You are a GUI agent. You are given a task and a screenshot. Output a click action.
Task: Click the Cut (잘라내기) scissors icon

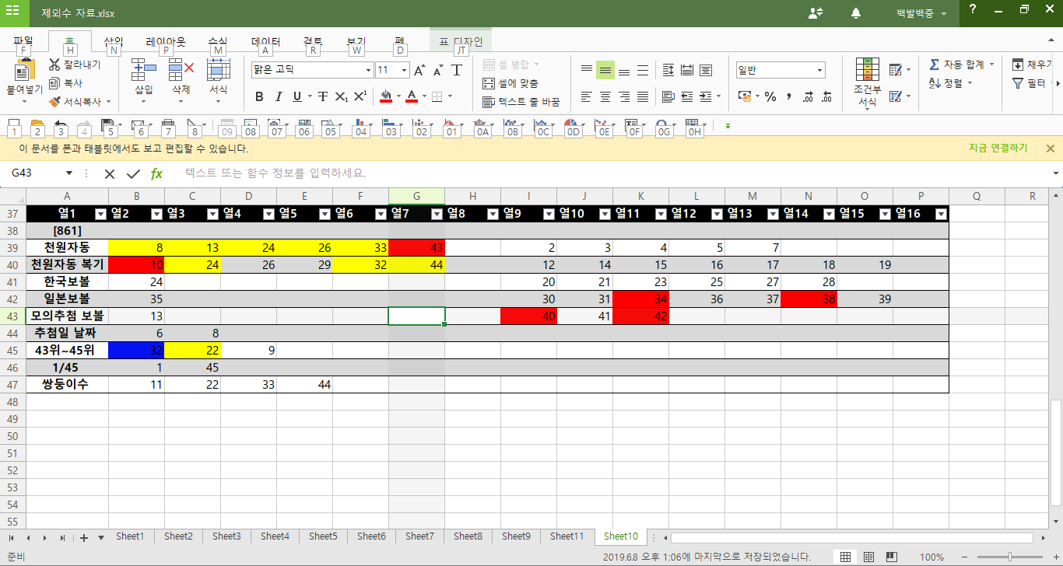click(x=54, y=65)
